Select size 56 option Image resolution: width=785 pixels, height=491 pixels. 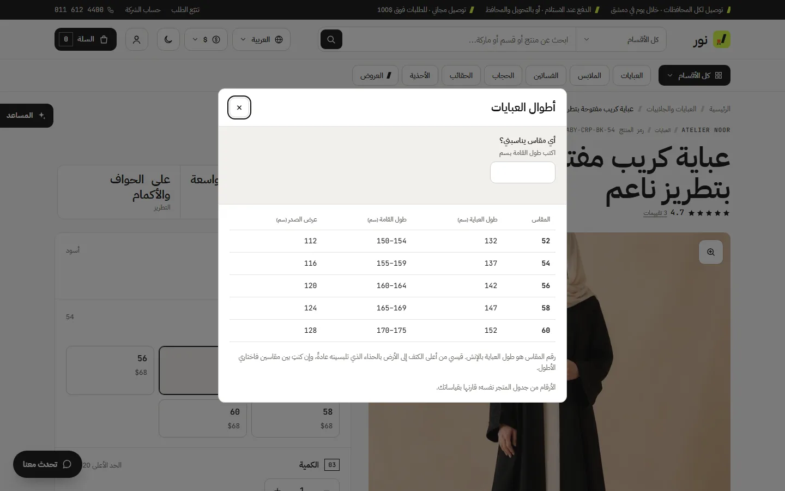pyautogui.click(x=110, y=370)
